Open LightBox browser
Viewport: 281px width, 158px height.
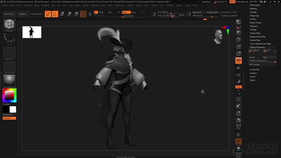22,14
